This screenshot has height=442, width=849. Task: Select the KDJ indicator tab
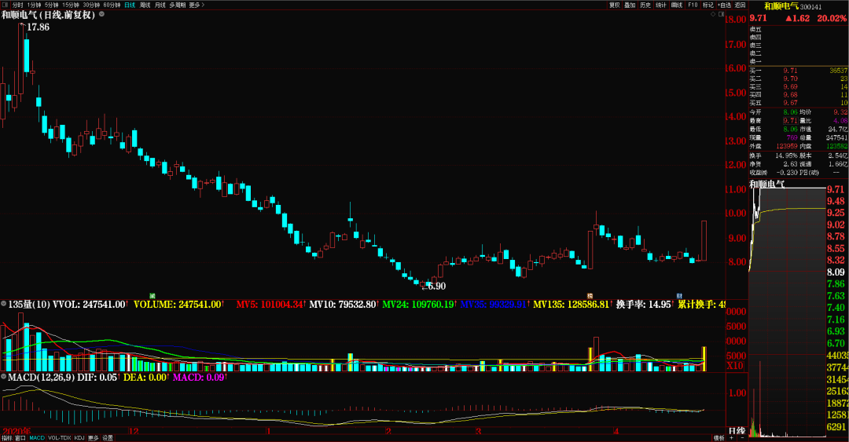tap(79, 438)
